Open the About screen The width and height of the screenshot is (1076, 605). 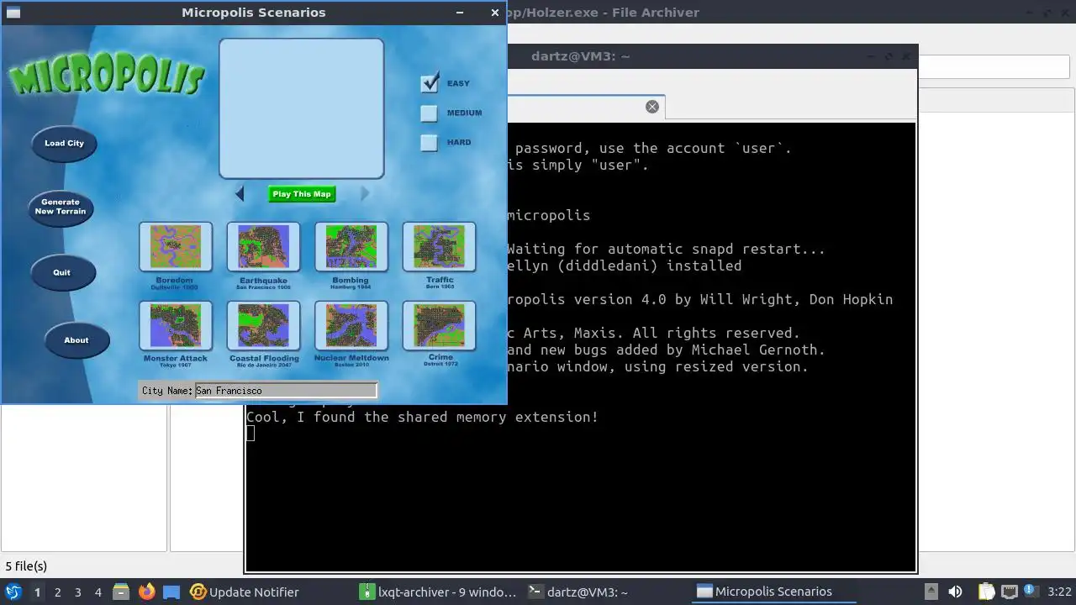point(76,340)
